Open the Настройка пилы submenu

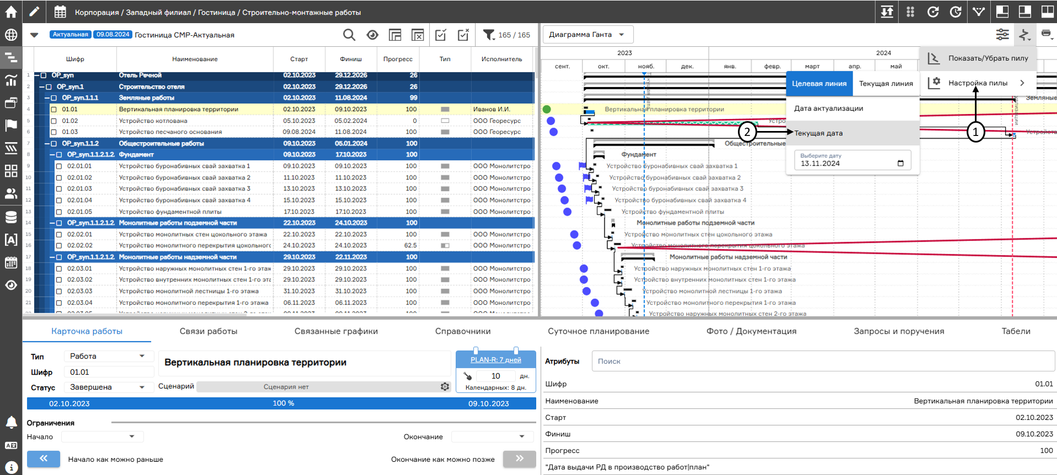[978, 83]
